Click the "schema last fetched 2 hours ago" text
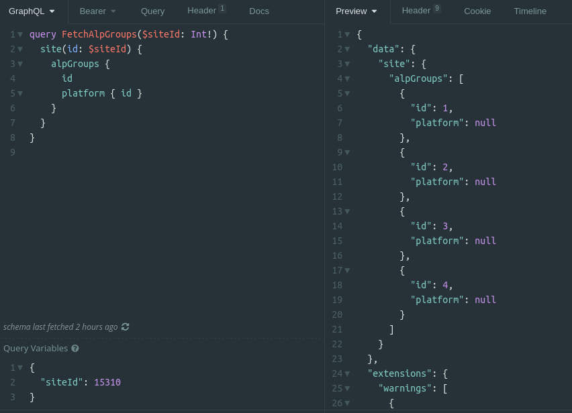 point(60,327)
